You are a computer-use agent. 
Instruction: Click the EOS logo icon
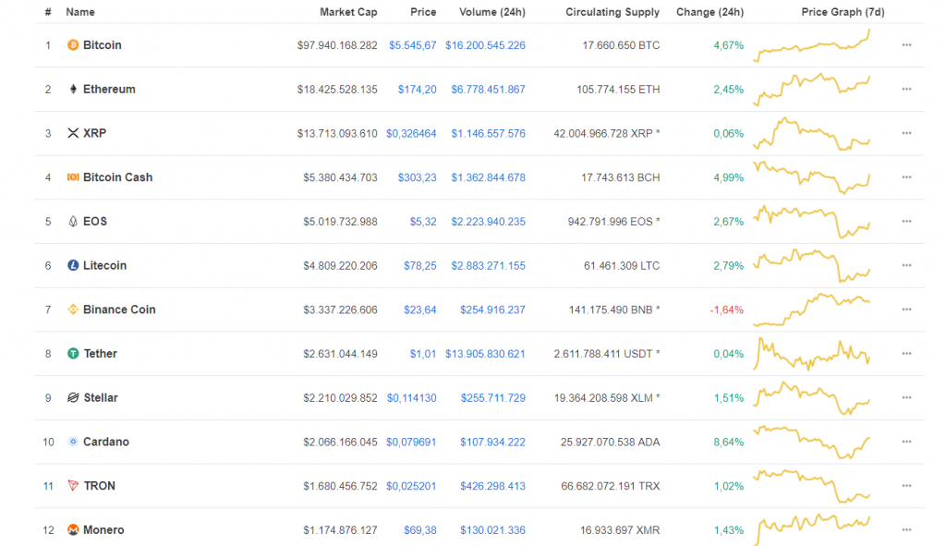(73, 222)
